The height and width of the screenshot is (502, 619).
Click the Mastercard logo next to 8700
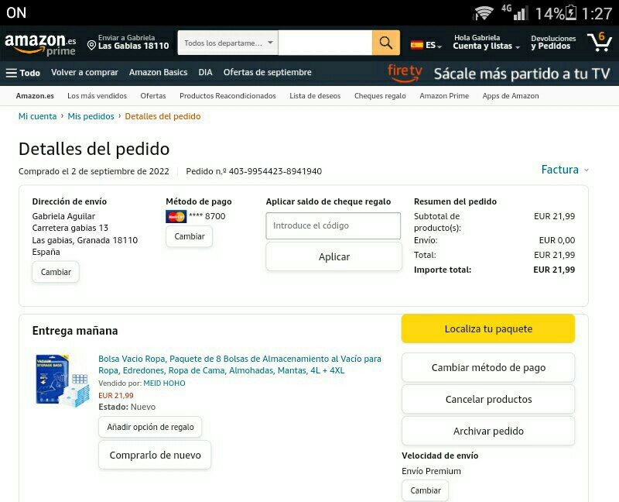176,216
